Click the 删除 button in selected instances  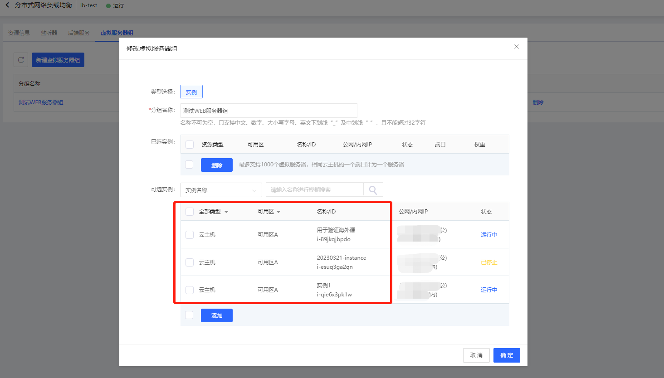pos(217,165)
